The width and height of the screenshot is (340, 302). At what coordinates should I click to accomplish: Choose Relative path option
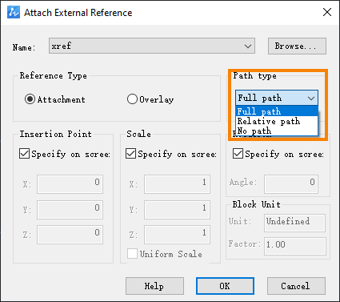(277, 121)
